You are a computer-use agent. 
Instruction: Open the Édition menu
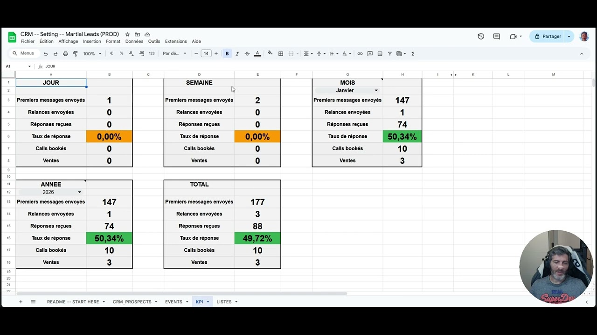click(x=47, y=41)
